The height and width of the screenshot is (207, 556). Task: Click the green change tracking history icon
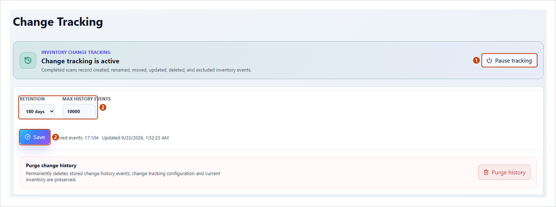(x=28, y=61)
